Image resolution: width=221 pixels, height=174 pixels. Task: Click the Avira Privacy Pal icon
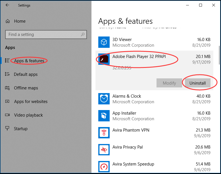tap(104, 150)
